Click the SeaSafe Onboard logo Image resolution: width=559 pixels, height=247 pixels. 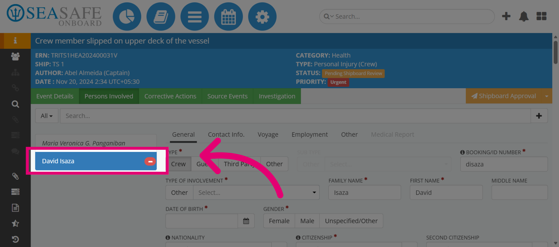54,16
